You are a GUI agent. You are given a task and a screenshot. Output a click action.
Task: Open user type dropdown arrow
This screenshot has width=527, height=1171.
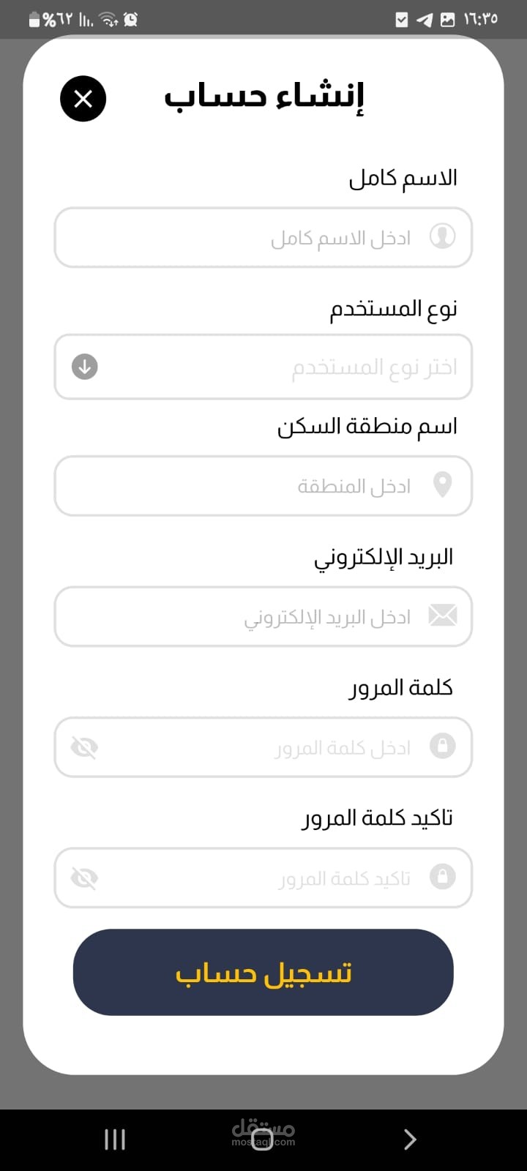(x=85, y=367)
